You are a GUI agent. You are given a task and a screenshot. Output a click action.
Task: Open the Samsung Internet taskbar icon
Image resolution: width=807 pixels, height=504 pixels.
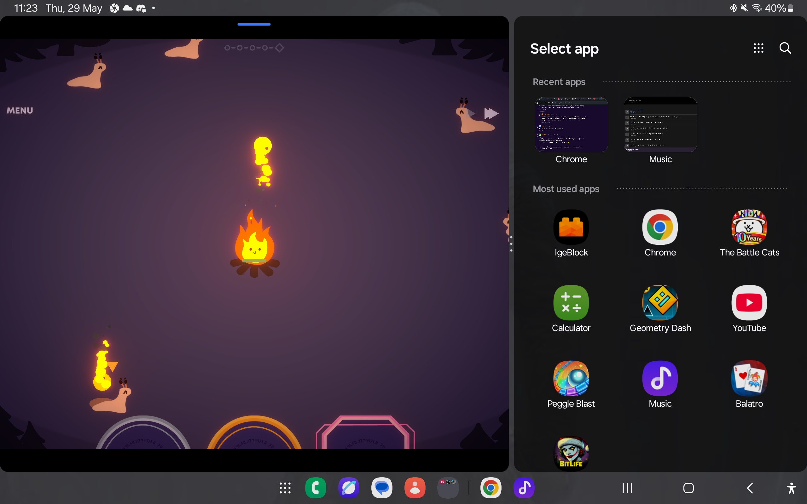click(x=348, y=488)
